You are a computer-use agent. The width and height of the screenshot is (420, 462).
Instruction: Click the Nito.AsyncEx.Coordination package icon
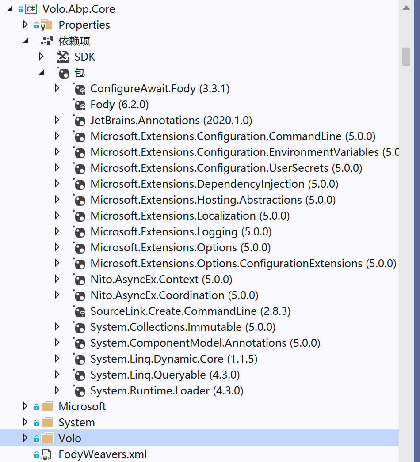[x=79, y=295]
